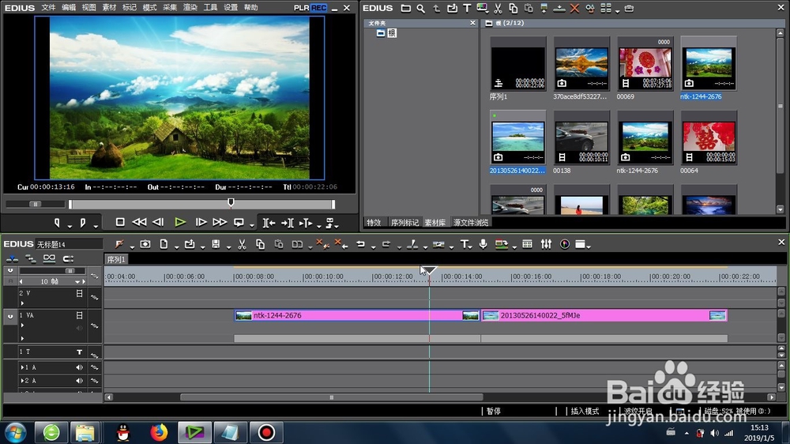Click the scissors icon in bin toolbar

pyautogui.click(x=498, y=9)
